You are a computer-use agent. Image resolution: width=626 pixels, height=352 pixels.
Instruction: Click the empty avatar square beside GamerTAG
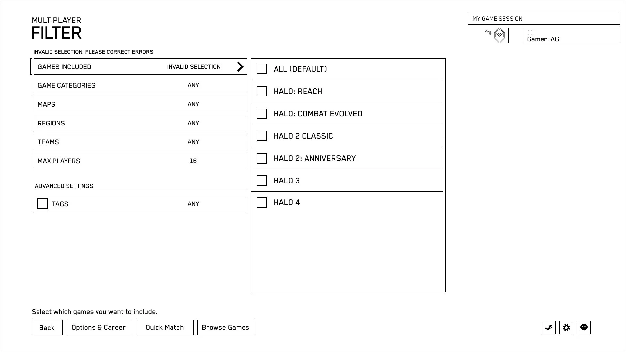516,36
